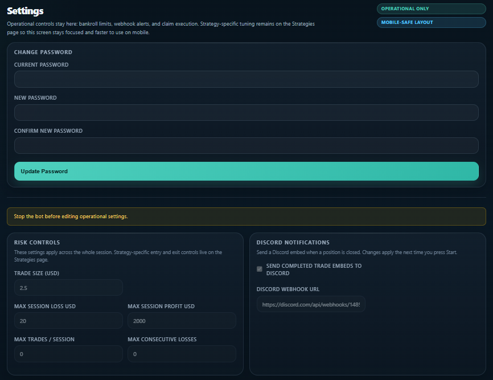Select the Max Session Loss USD value
493x380 pixels.
click(x=68, y=320)
